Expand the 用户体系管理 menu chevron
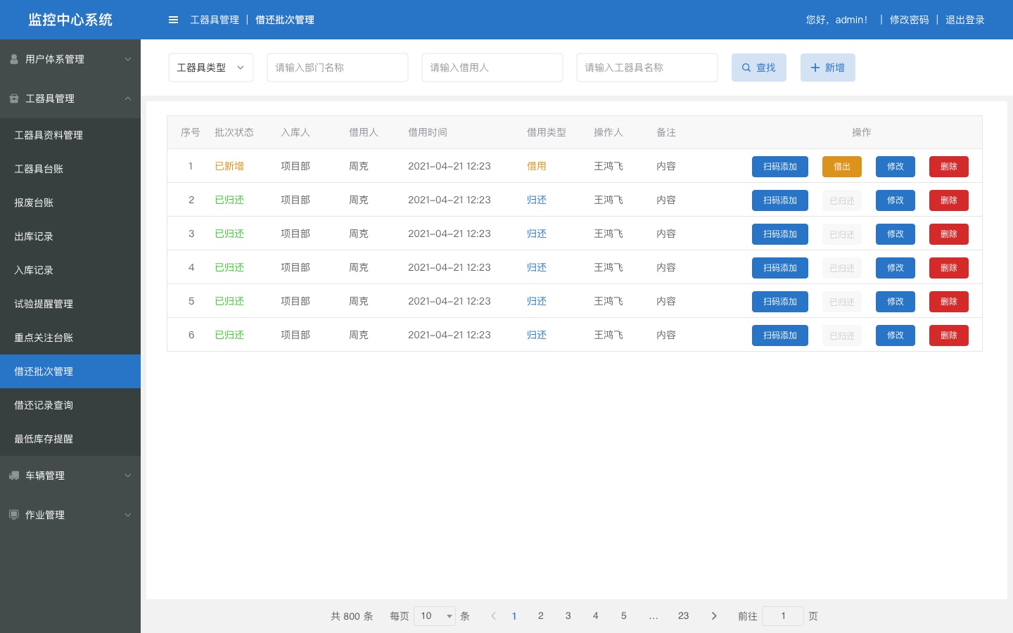Image resolution: width=1013 pixels, height=633 pixels. [128, 59]
